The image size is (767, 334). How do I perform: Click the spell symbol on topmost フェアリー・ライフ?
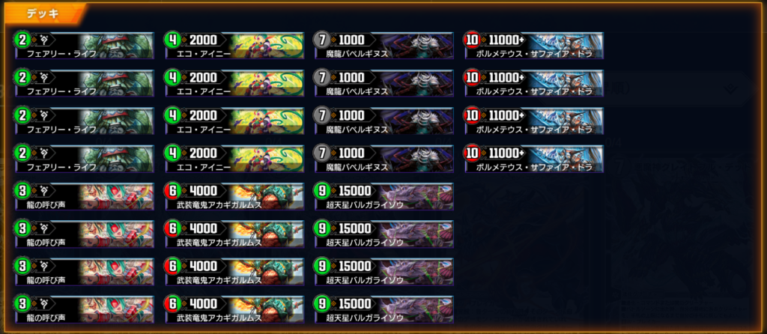click(44, 40)
